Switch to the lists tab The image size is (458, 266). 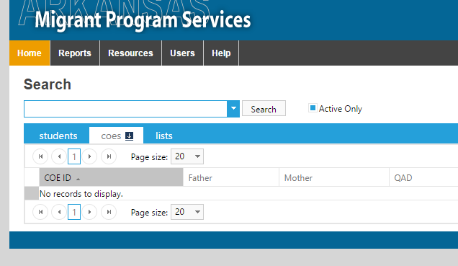click(164, 136)
